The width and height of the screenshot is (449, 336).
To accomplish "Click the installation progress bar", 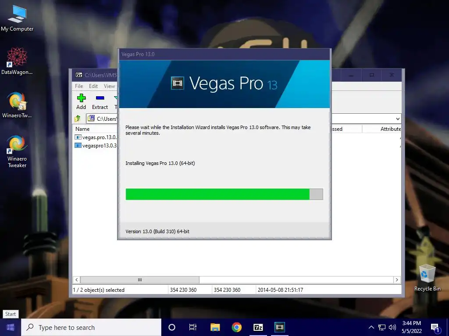I will pyautogui.click(x=224, y=194).
